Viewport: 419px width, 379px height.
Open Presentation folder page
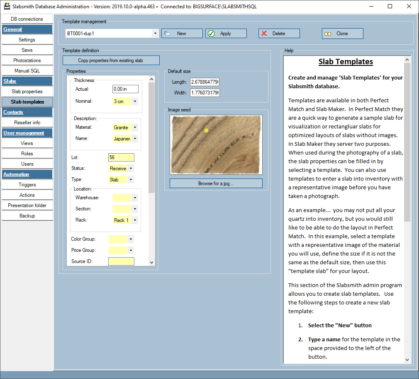pos(27,205)
